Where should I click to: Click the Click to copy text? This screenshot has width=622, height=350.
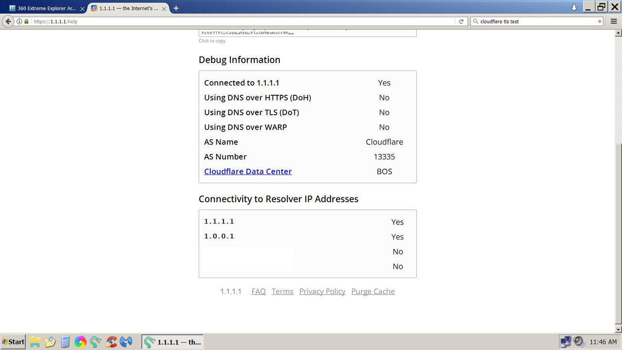(212, 41)
